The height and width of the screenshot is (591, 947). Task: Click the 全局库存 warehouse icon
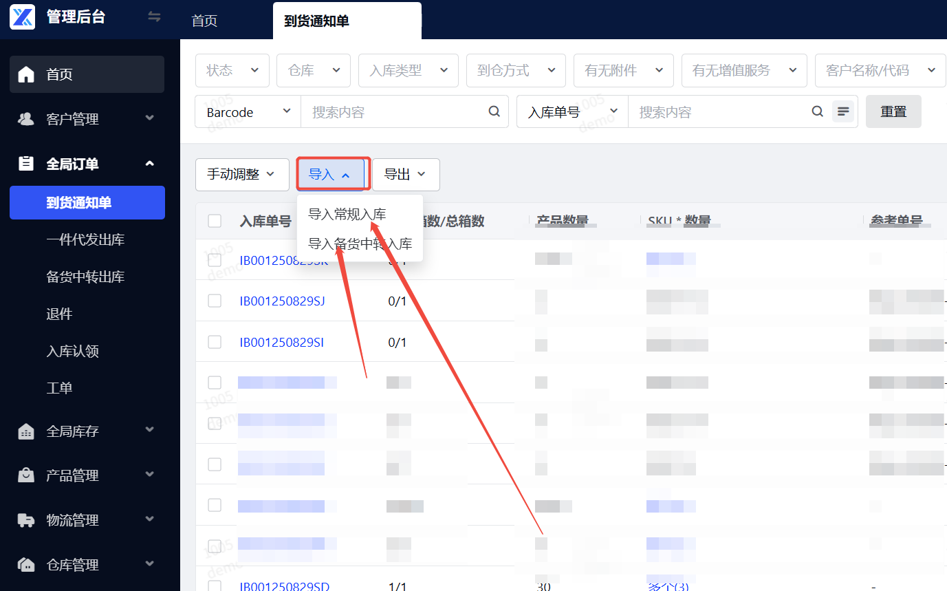[26, 431]
